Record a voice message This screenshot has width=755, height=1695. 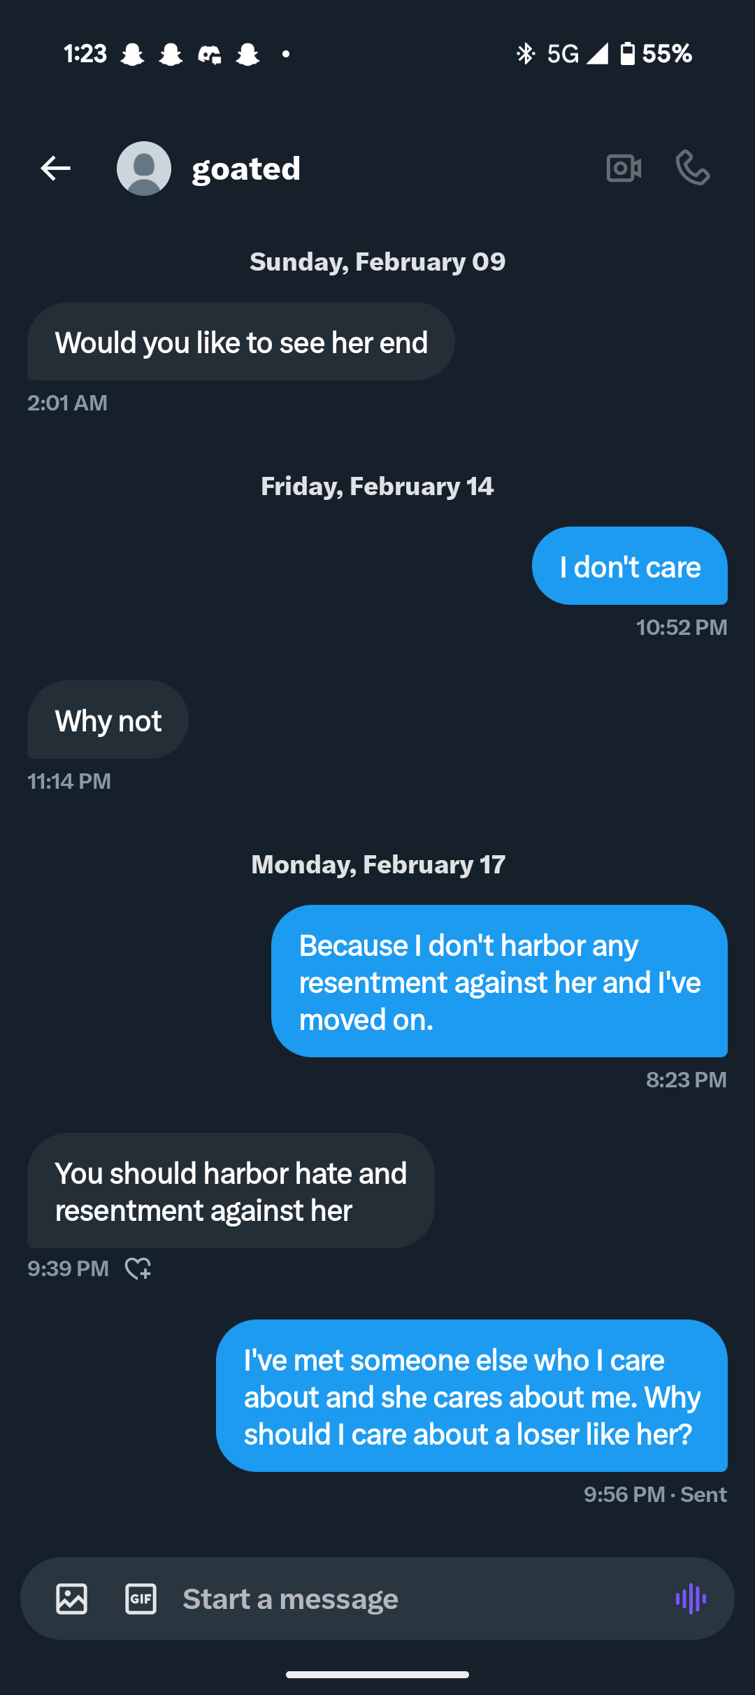(691, 1599)
